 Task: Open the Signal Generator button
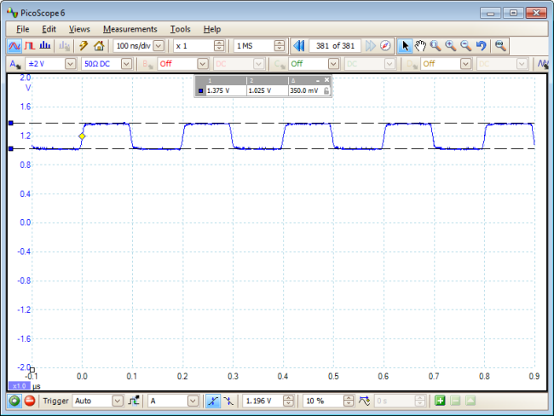pyautogui.click(x=543, y=64)
